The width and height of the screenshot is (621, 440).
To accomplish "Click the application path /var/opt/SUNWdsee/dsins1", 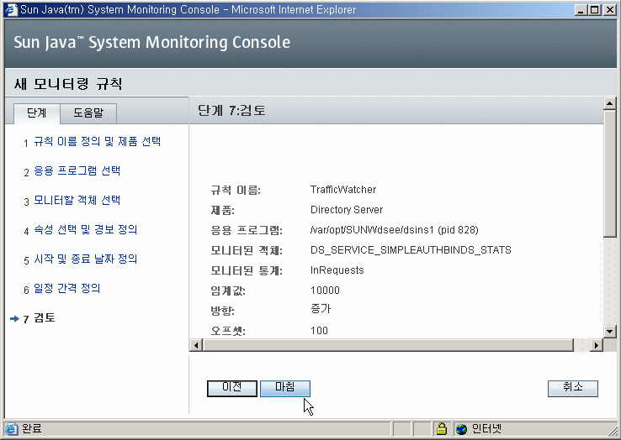I will [372, 230].
